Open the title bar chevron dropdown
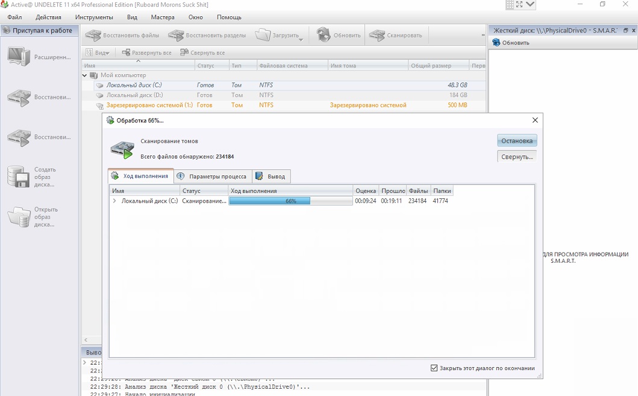The width and height of the screenshot is (638, 396). click(530, 4)
